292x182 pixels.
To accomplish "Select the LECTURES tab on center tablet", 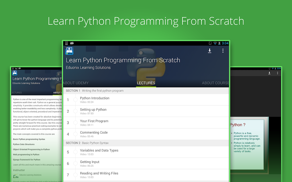I will pos(146,83).
